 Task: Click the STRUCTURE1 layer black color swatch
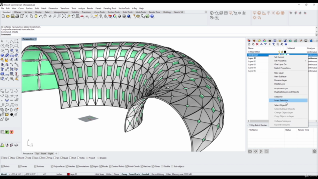285,52
